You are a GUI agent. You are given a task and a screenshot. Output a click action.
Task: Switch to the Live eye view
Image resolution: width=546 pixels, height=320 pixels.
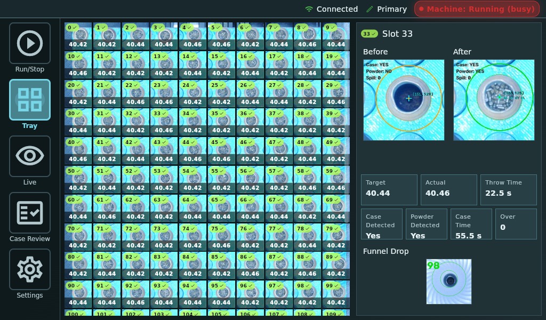tap(30, 156)
